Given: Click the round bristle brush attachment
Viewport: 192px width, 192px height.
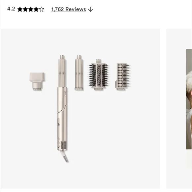Looking at the screenshot, I should tap(98, 75).
